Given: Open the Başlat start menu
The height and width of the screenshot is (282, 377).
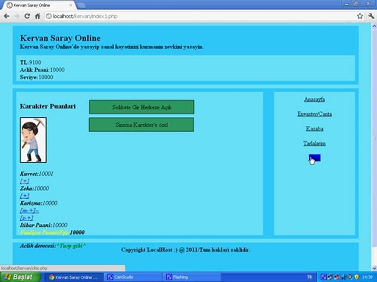Looking at the screenshot, I should coord(20,277).
